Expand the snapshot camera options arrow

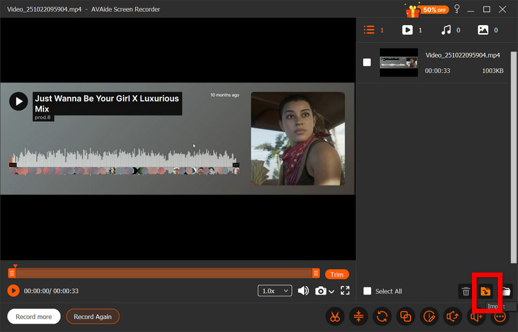pos(332,292)
